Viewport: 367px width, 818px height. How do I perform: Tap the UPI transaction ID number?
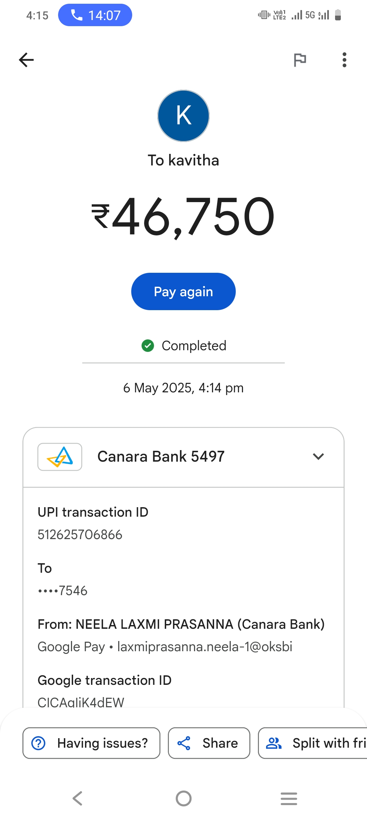pos(80,535)
